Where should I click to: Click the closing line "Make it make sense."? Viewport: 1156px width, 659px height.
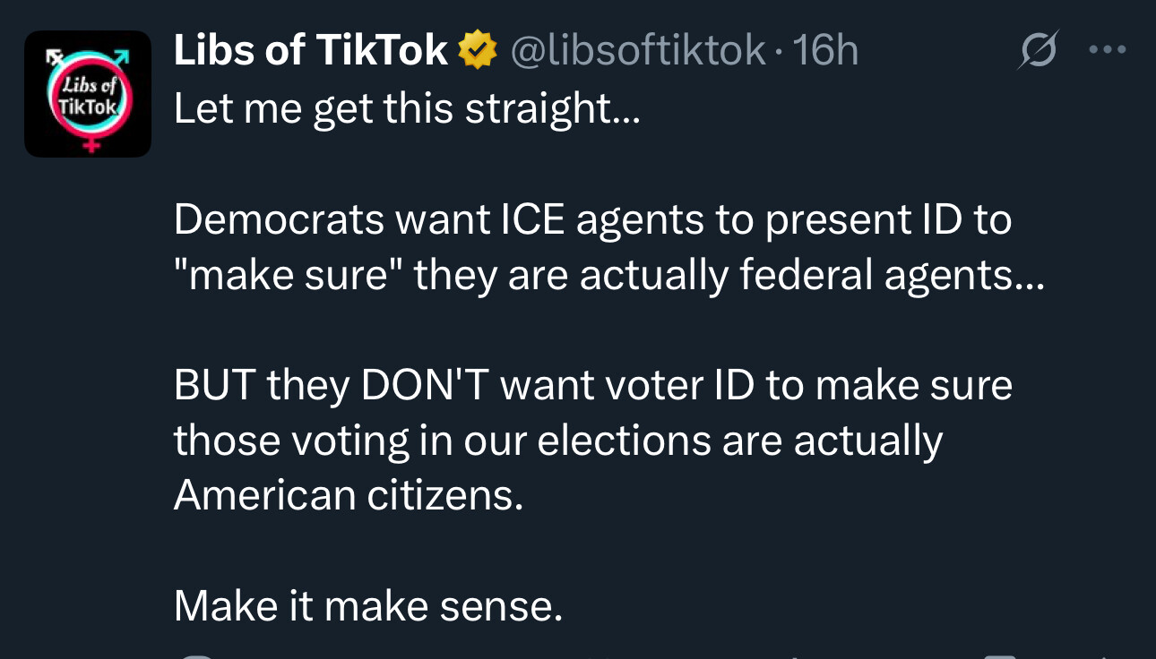[368, 606]
